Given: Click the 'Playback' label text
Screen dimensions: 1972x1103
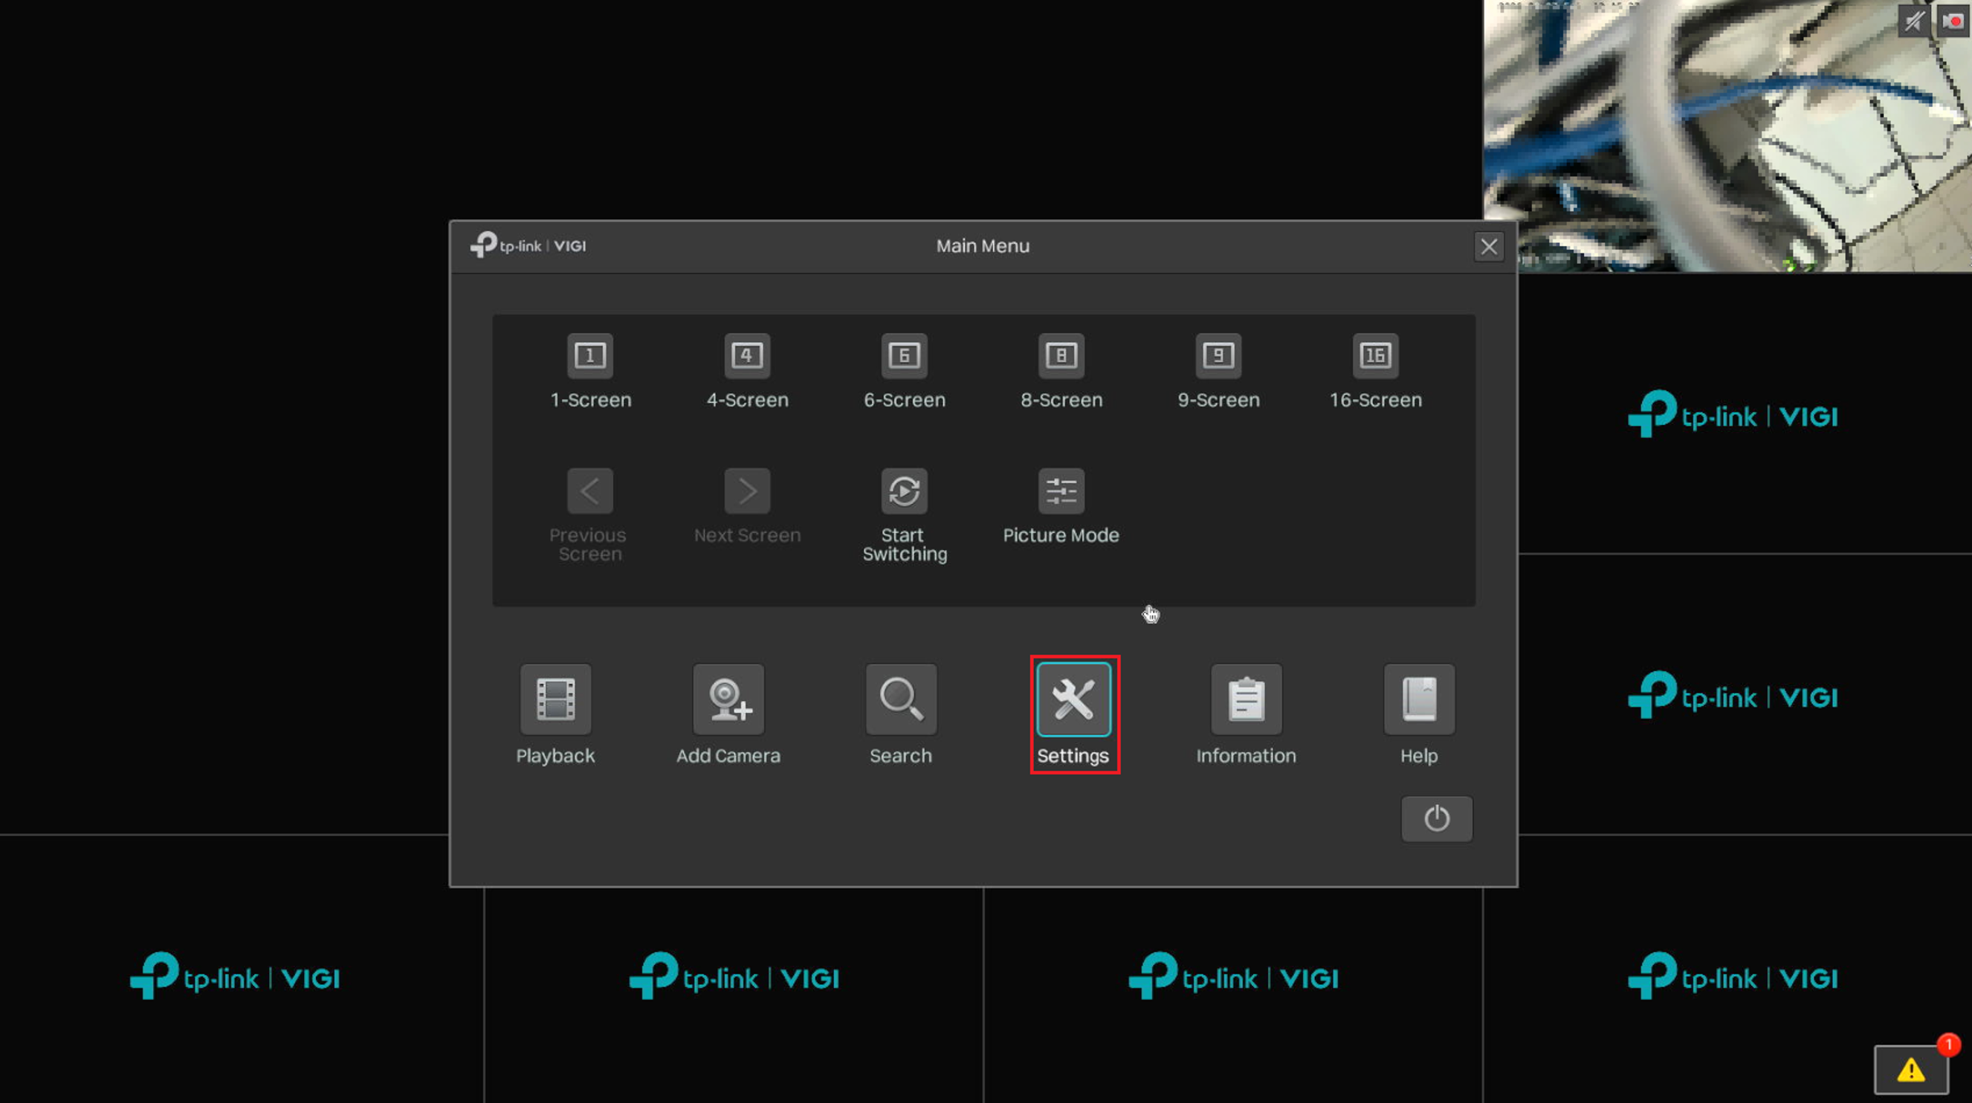Looking at the screenshot, I should (x=555, y=755).
